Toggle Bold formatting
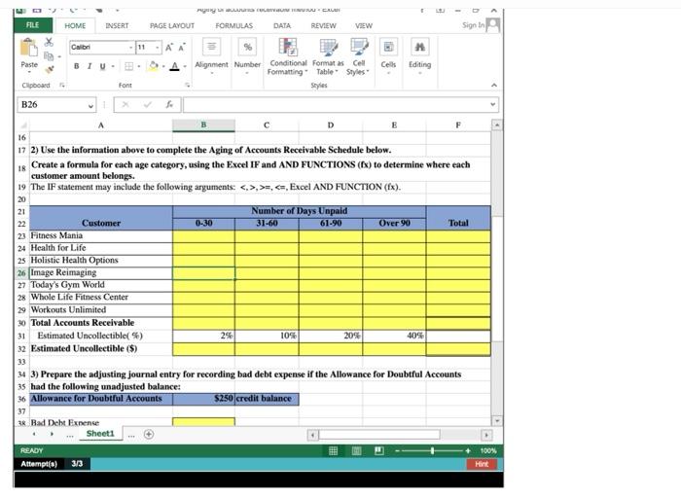 pyautogui.click(x=77, y=66)
